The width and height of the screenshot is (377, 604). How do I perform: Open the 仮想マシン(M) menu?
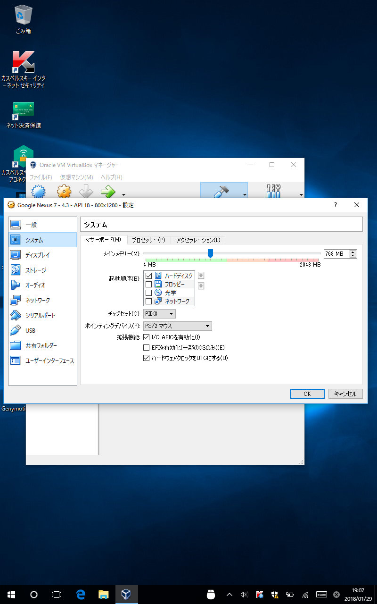tap(76, 177)
